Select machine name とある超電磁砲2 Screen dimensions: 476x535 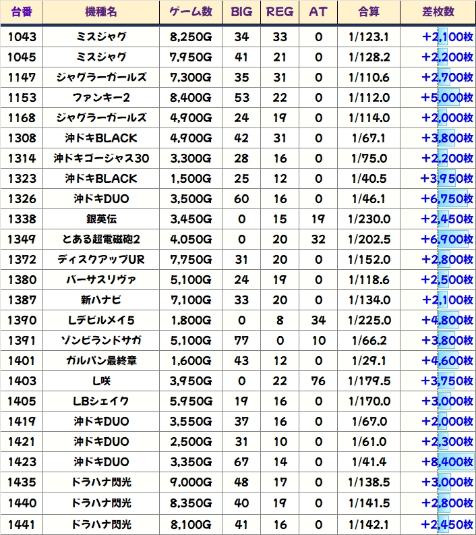[x=101, y=240]
